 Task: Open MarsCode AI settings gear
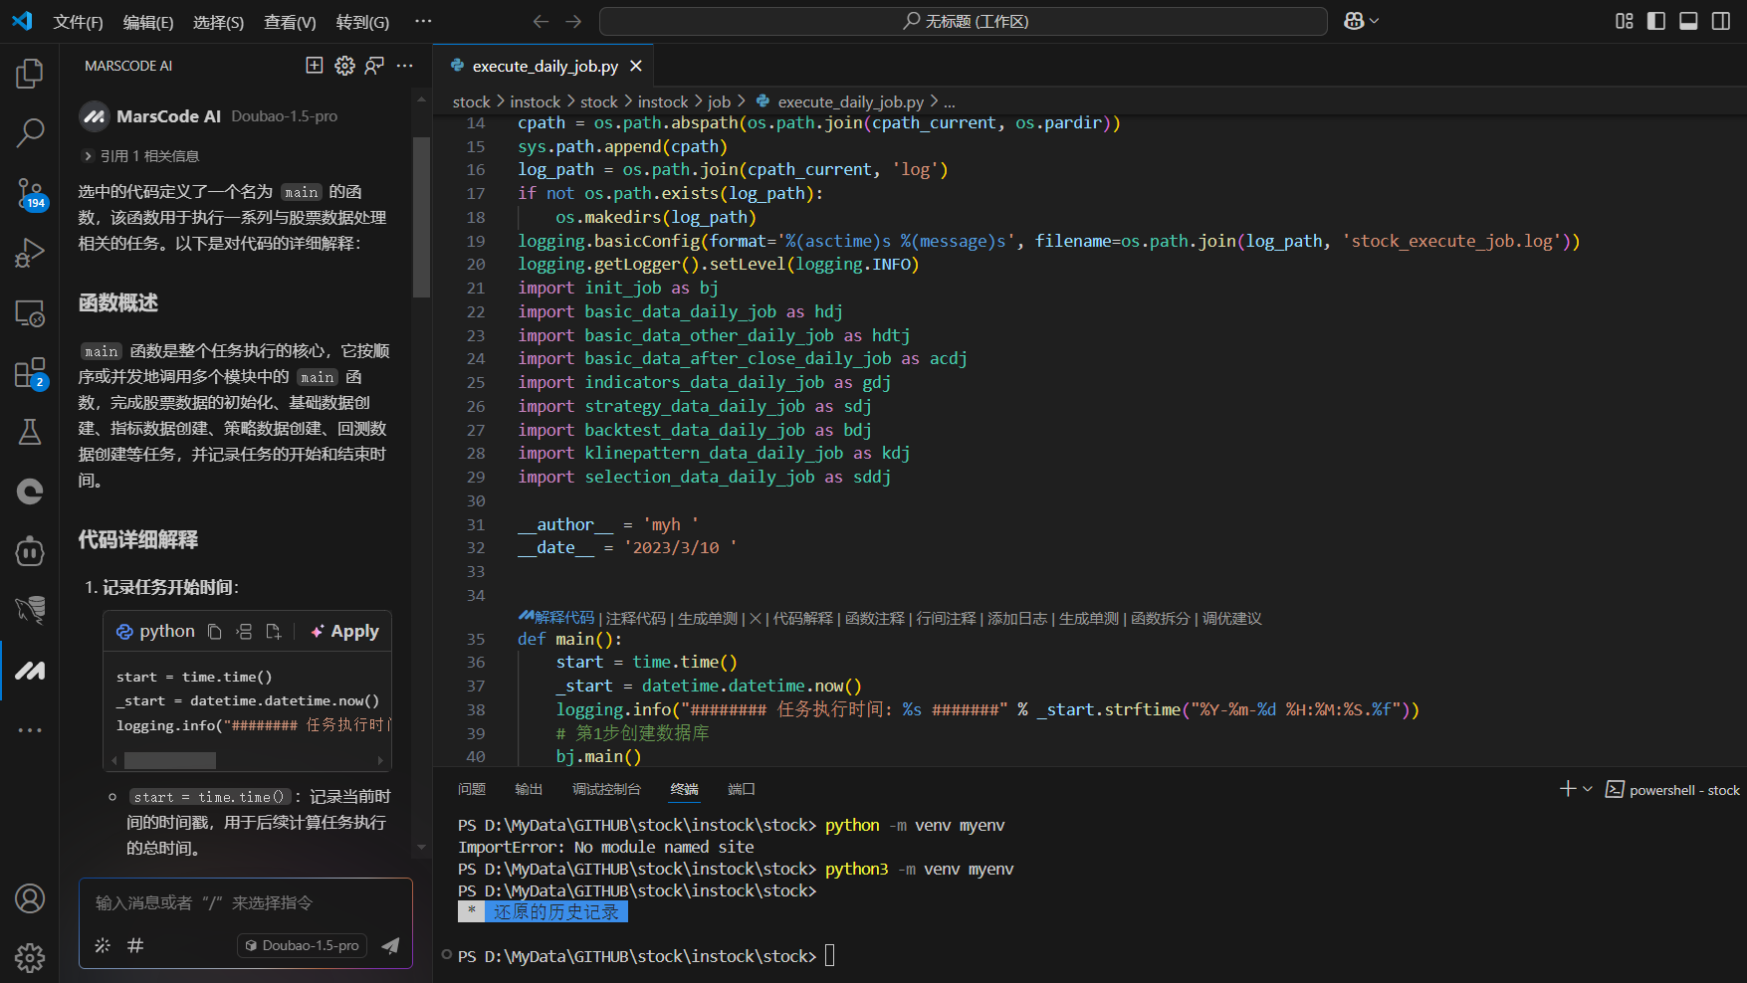tap(344, 66)
